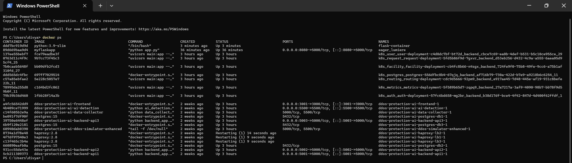Click the ddos-protection-ai-ddos-simulator-enhanced image name
Screen dimensions: 572x163
click(78, 129)
